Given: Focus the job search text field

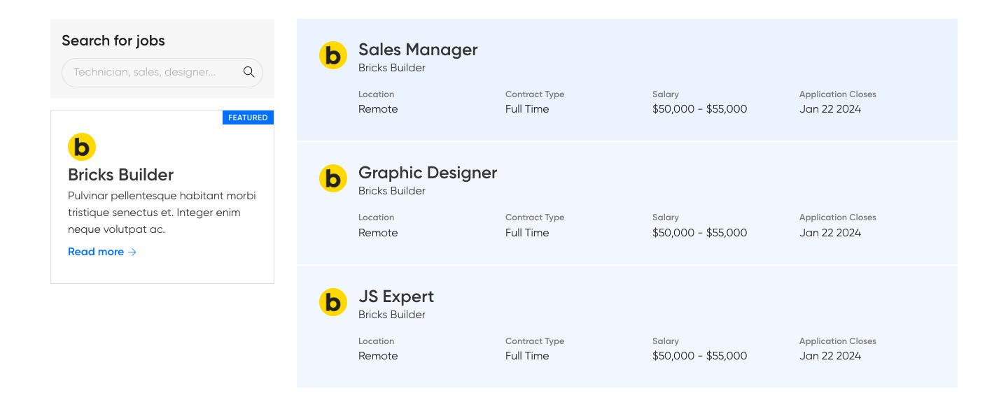Looking at the screenshot, I should [x=150, y=72].
